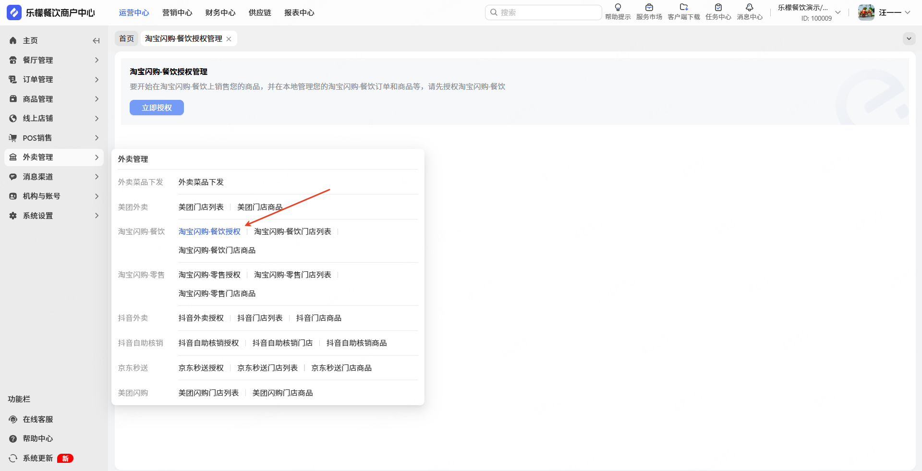Screen dimensions: 922x471
Task: Open 京东秒送授权 link
Action: [201, 368]
